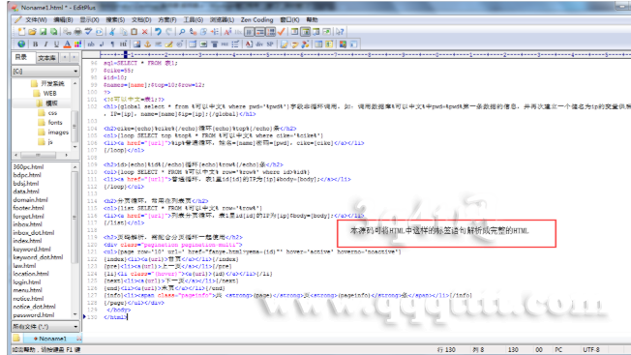Open the [C:] drive dropdown
The height and width of the screenshot is (355, 631).
tap(45, 72)
